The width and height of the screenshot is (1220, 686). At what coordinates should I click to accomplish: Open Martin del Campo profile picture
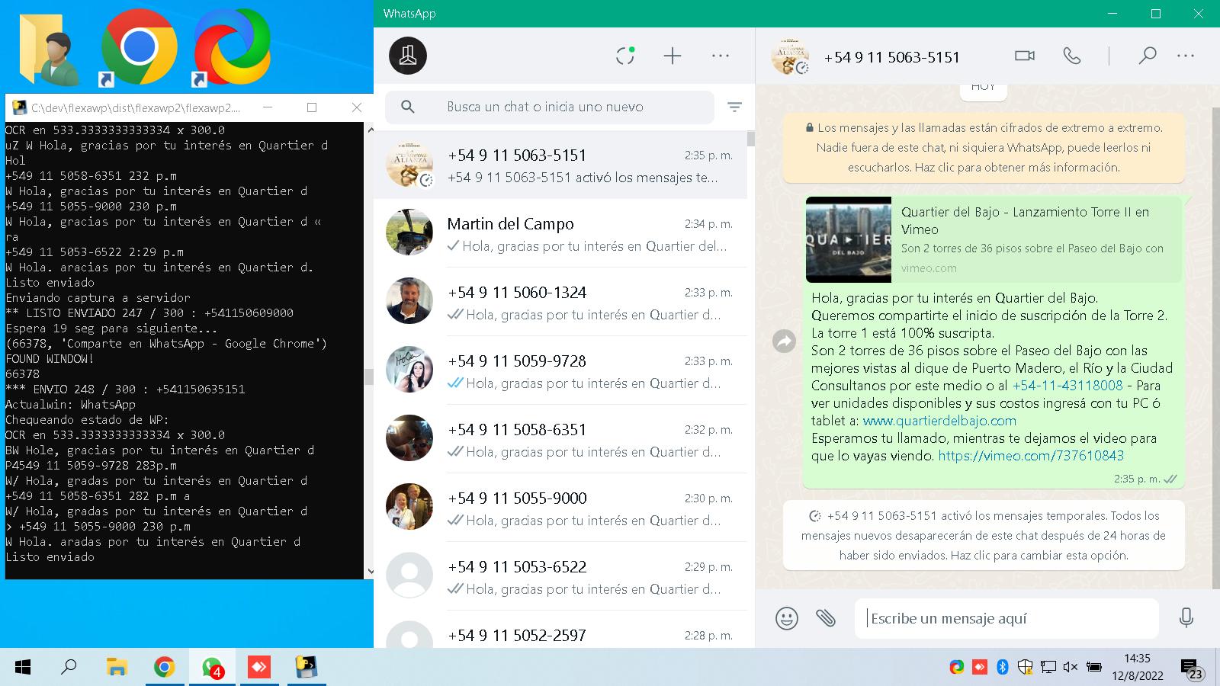(x=409, y=232)
